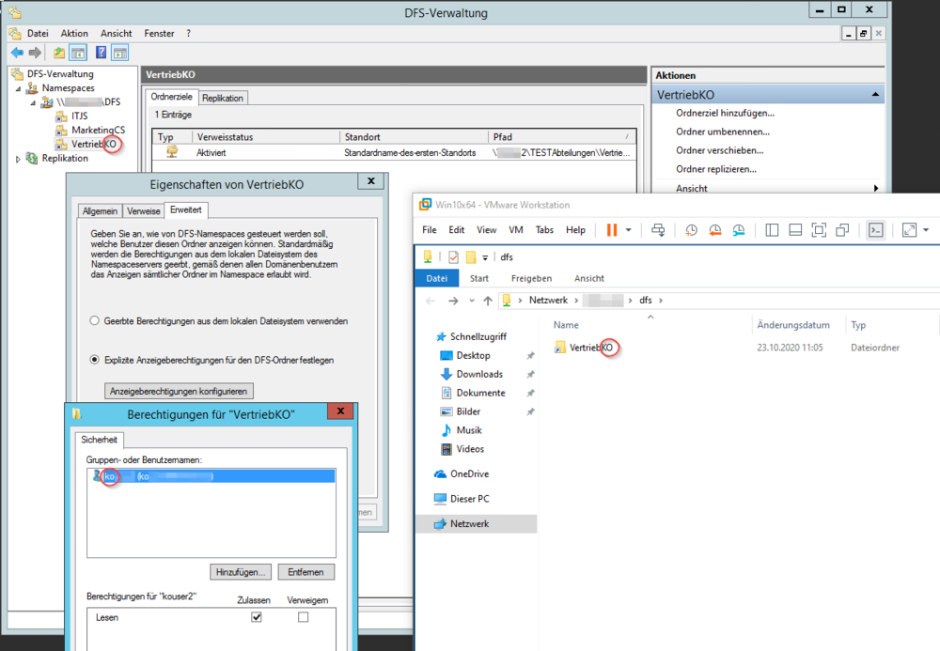
Task: Take a snapshot of the virtual machine
Action: [690, 229]
